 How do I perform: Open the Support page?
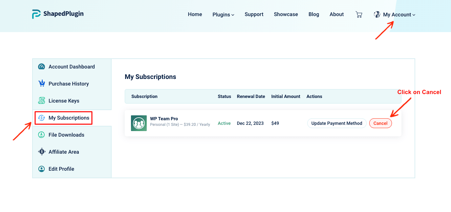pos(254,14)
